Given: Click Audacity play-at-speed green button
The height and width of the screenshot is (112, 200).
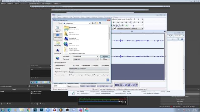Looking at the screenshot, I should (126, 26).
